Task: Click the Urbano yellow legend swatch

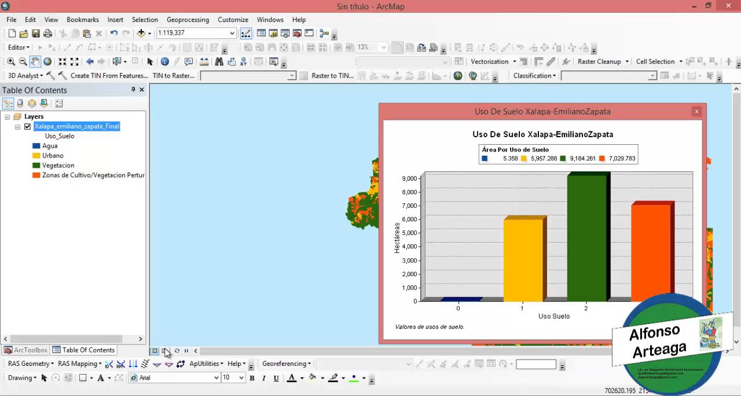Action: (x=36, y=156)
